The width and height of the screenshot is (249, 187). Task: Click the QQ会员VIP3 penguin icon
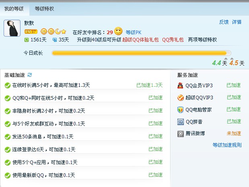(180, 86)
